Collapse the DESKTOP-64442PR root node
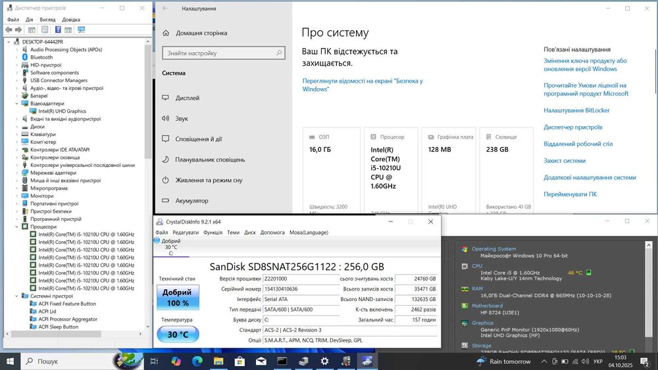658x370 pixels. click(9, 42)
